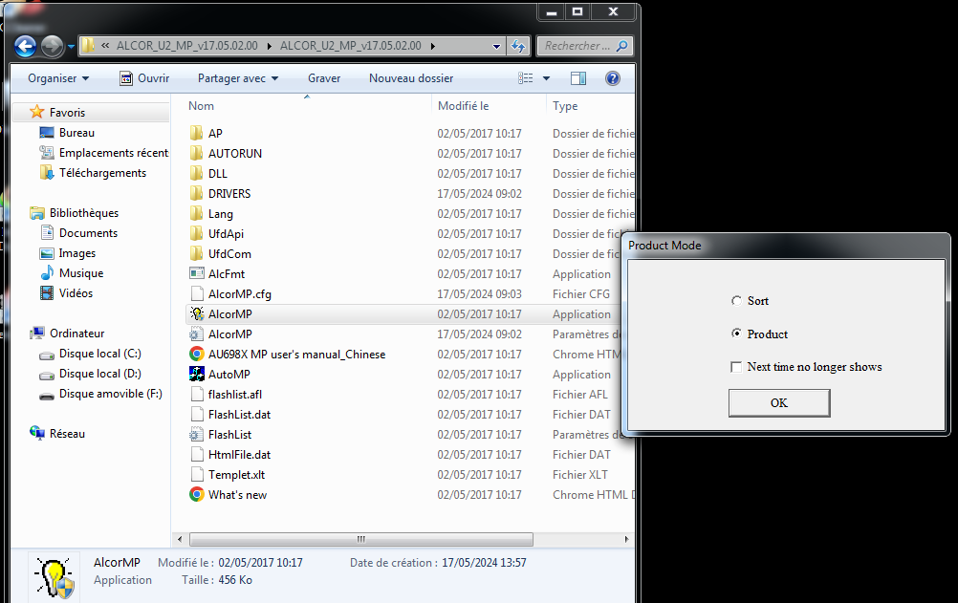Click the back navigation arrow
Screen dimensions: 958x603
click(x=25, y=47)
